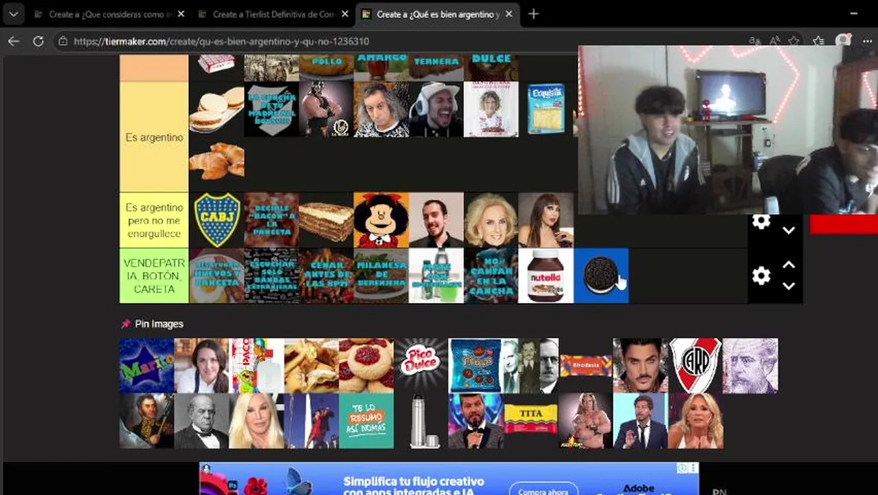878x495 pixels.
Task: Open browser Settings and more menu
Action: tap(866, 41)
